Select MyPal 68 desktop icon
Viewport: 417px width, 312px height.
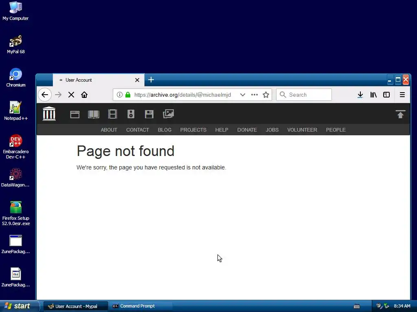click(16, 44)
